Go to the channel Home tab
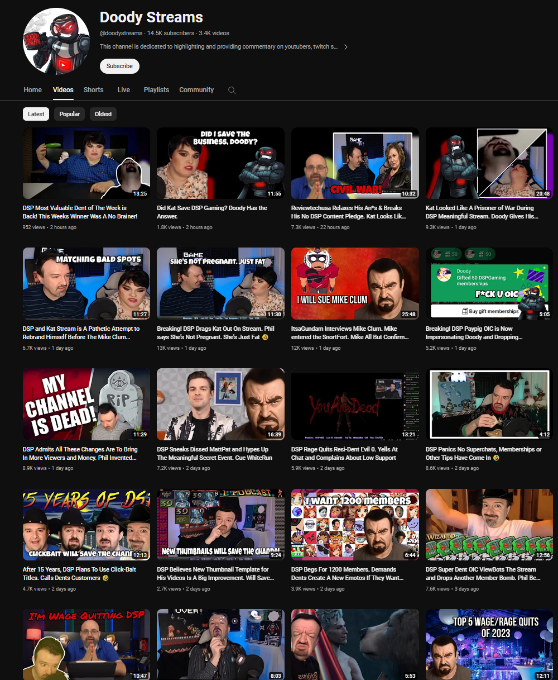 point(33,90)
